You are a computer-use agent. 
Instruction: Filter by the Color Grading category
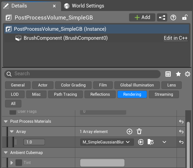pos(73,85)
